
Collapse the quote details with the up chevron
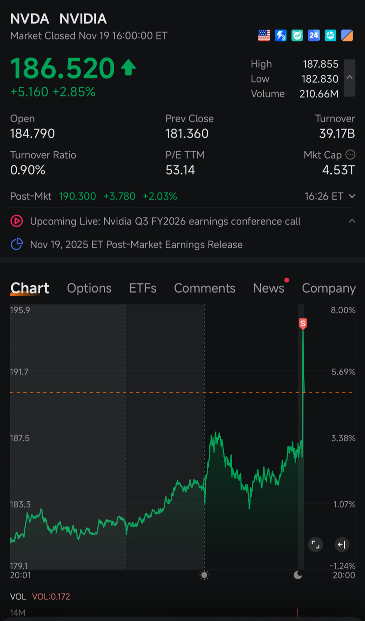coord(350,78)
